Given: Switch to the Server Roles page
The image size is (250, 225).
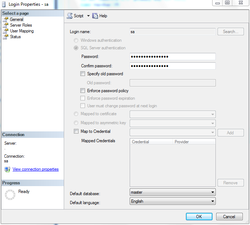Looking at the screenshot, I should (21, 25).
